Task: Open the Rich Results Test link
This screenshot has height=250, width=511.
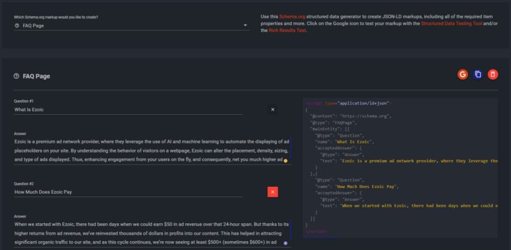Action: [287, 31]
